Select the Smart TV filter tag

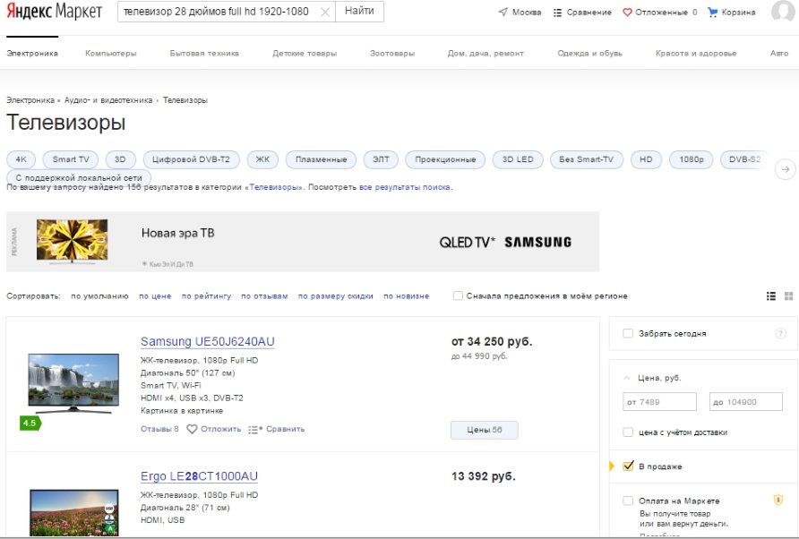(71, 159)
